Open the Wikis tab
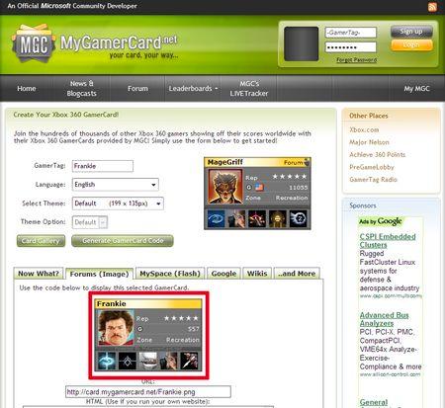The width and height of the screenshot is (445, 408). (x=257, y=274)
